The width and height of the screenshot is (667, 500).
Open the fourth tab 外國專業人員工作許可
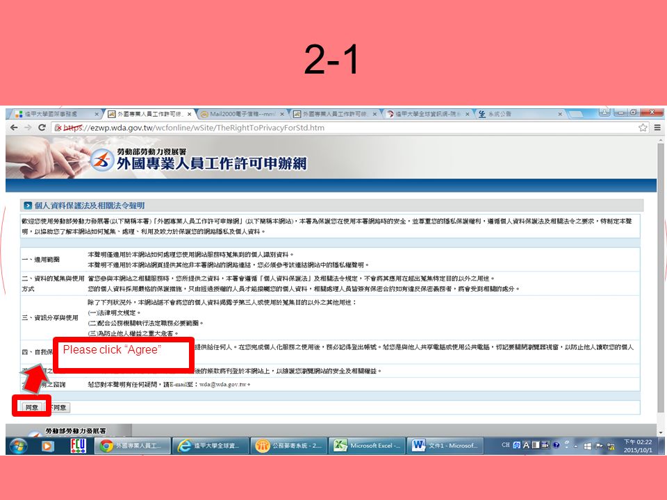[334, 114]
